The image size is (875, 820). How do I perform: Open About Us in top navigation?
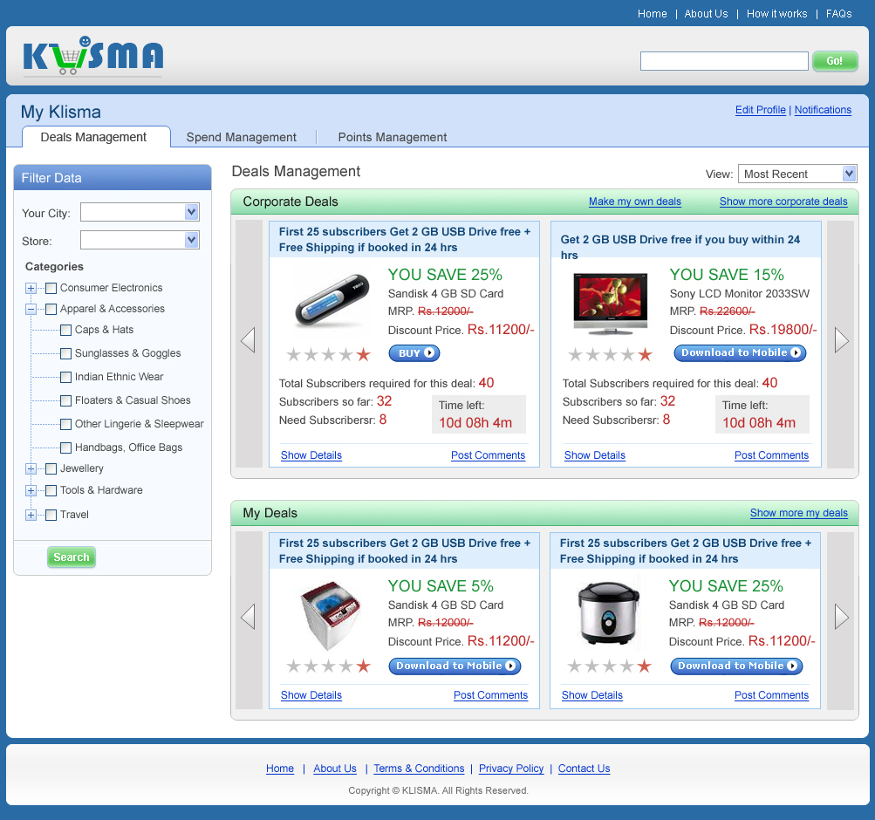click(x=706, y=13)
